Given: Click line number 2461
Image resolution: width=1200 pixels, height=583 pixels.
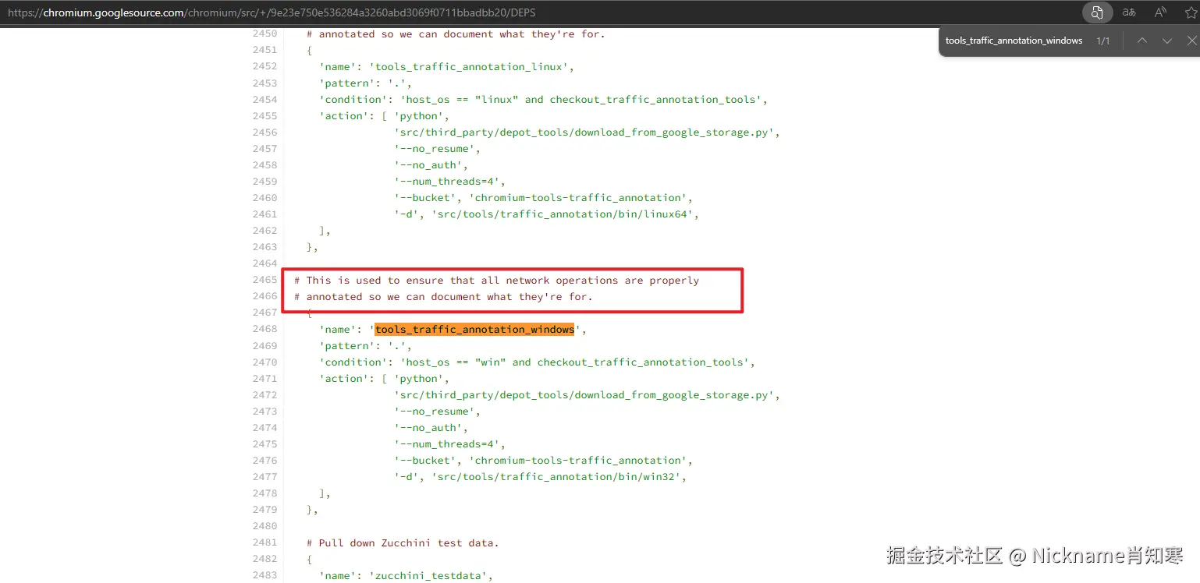Looking at the screenshot, I should pos(264,214).
